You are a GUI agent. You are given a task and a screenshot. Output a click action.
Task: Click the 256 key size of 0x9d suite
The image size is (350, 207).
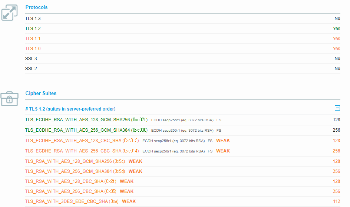point(336,171)
